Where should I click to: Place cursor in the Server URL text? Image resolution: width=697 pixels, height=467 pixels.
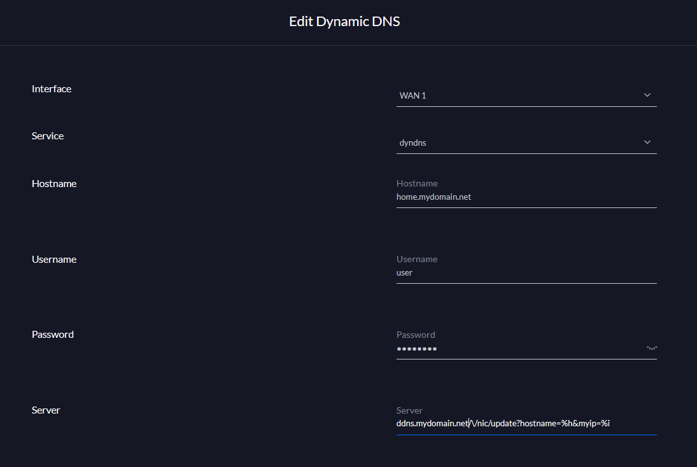point(503,422)
